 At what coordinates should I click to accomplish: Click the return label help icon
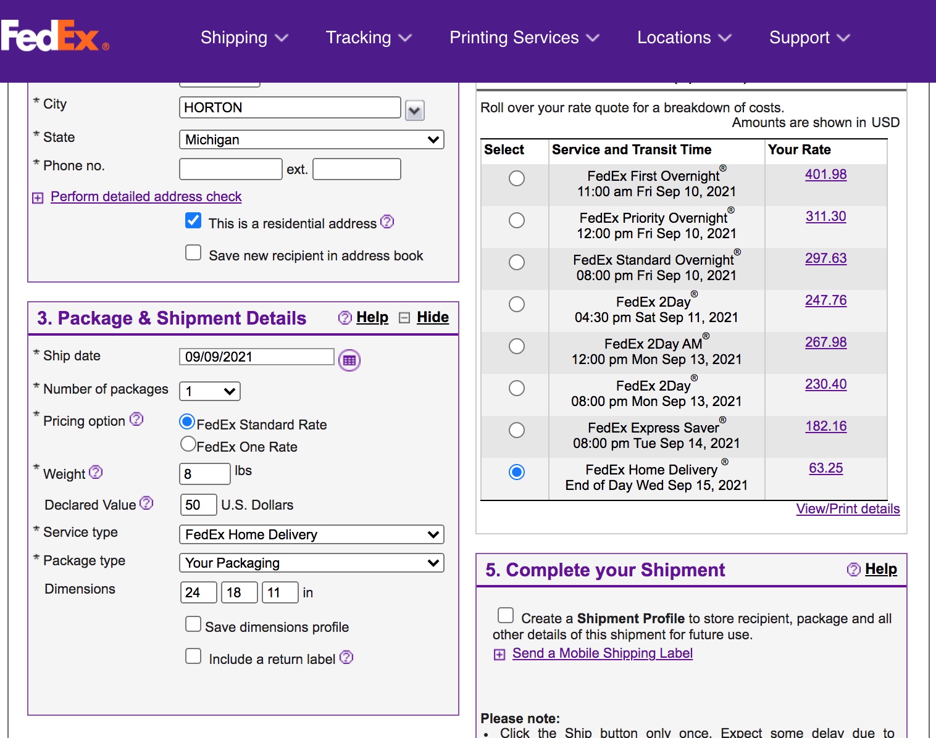point(347,658)
